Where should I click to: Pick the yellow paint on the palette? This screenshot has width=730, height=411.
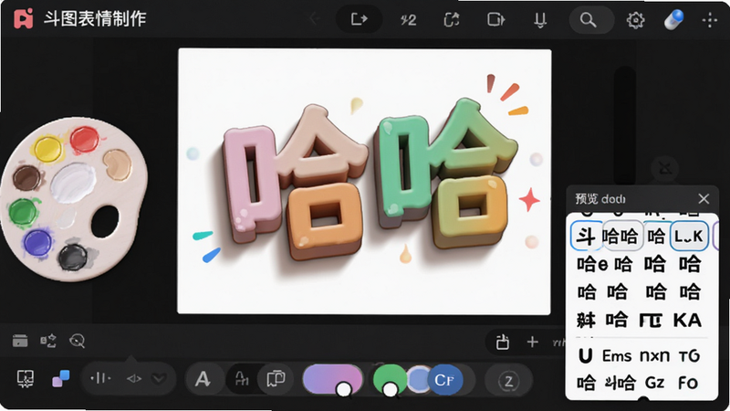pos(47,149)
